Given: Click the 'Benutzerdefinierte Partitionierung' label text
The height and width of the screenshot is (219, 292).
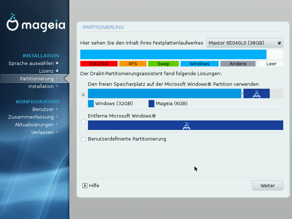Looking at the screenshot, I should (127, 139).
